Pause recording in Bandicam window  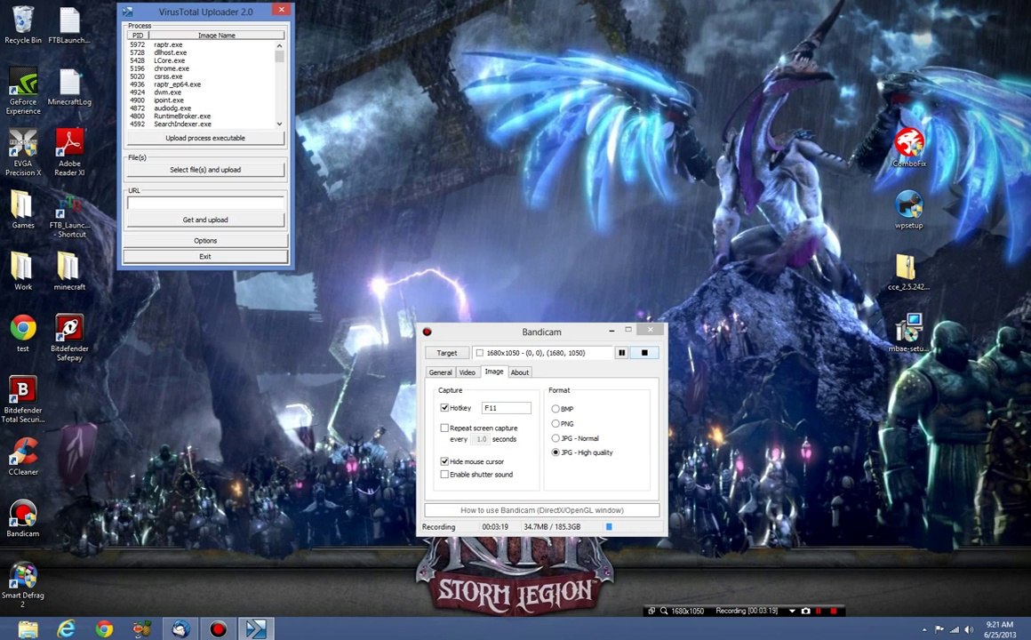[x=621, y=353]
